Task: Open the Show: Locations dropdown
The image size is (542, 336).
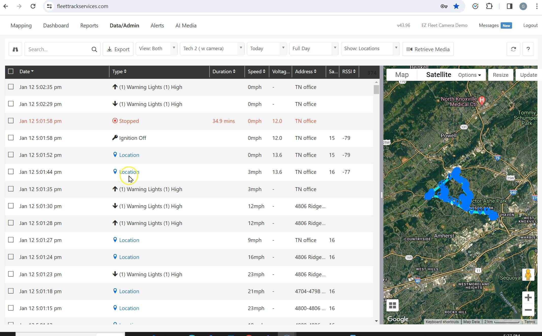Action: click(x=370, y=49)
